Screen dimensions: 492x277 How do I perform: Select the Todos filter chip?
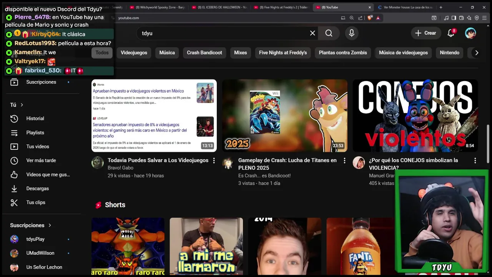pyautogui.click(x=102, y=53)
